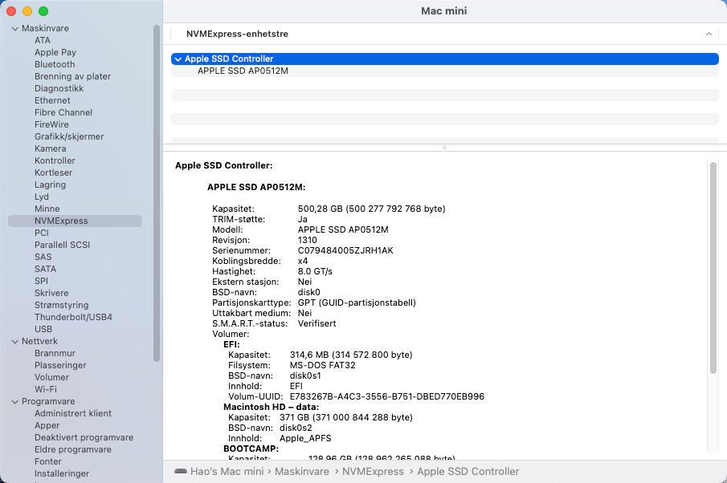Select Administrert klient under Programvare

73,413
